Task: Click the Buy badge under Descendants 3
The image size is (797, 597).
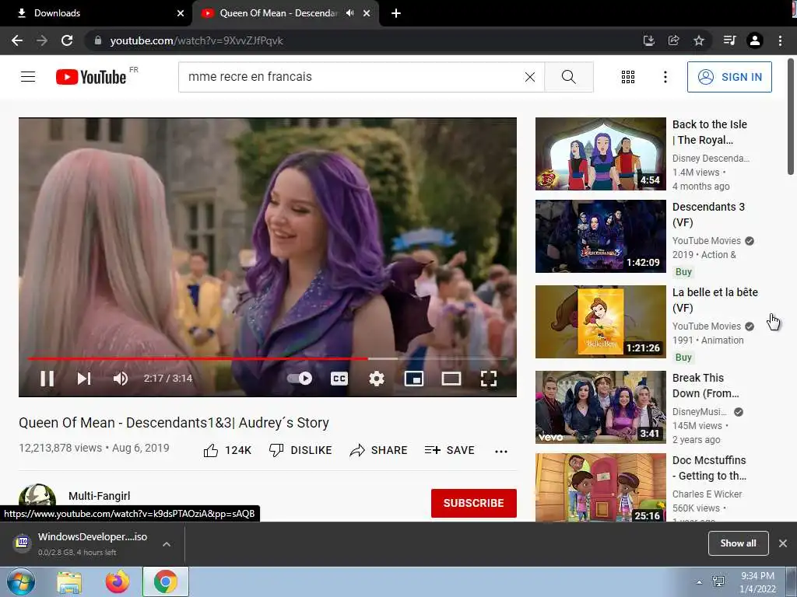Action: coord(683,272)
